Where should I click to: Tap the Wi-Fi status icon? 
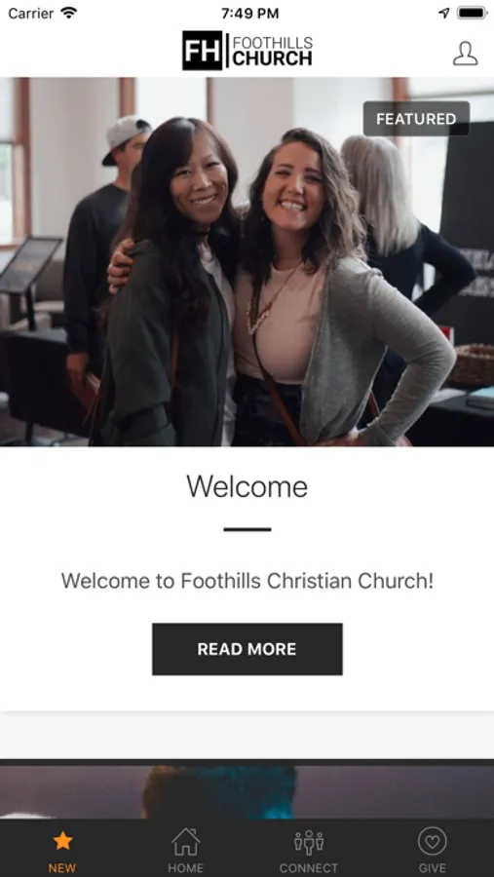click(x=69, y=13)
